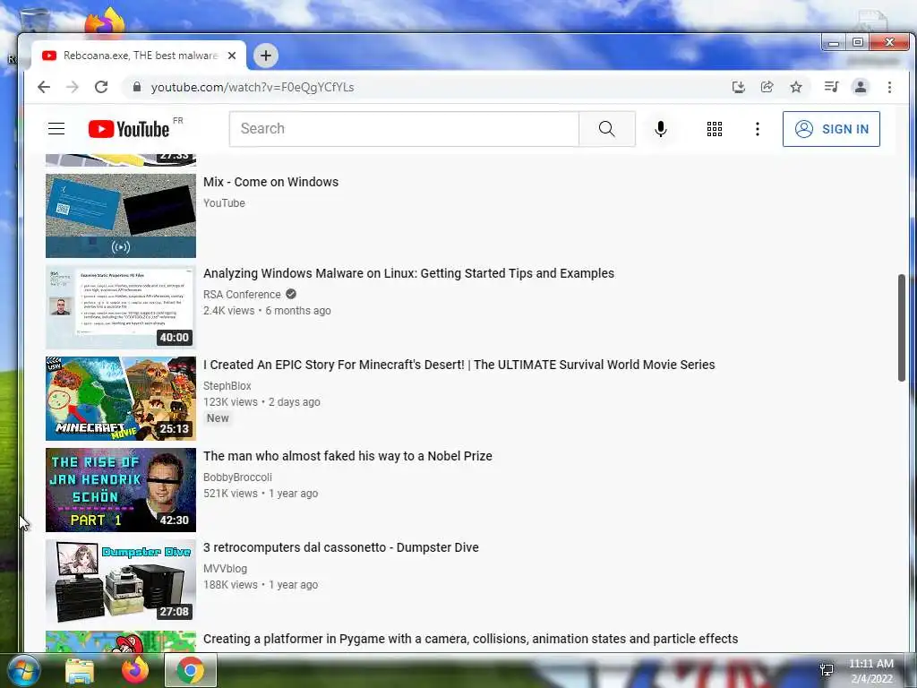Open YouTube apps grid

click(x=714, y=129)
